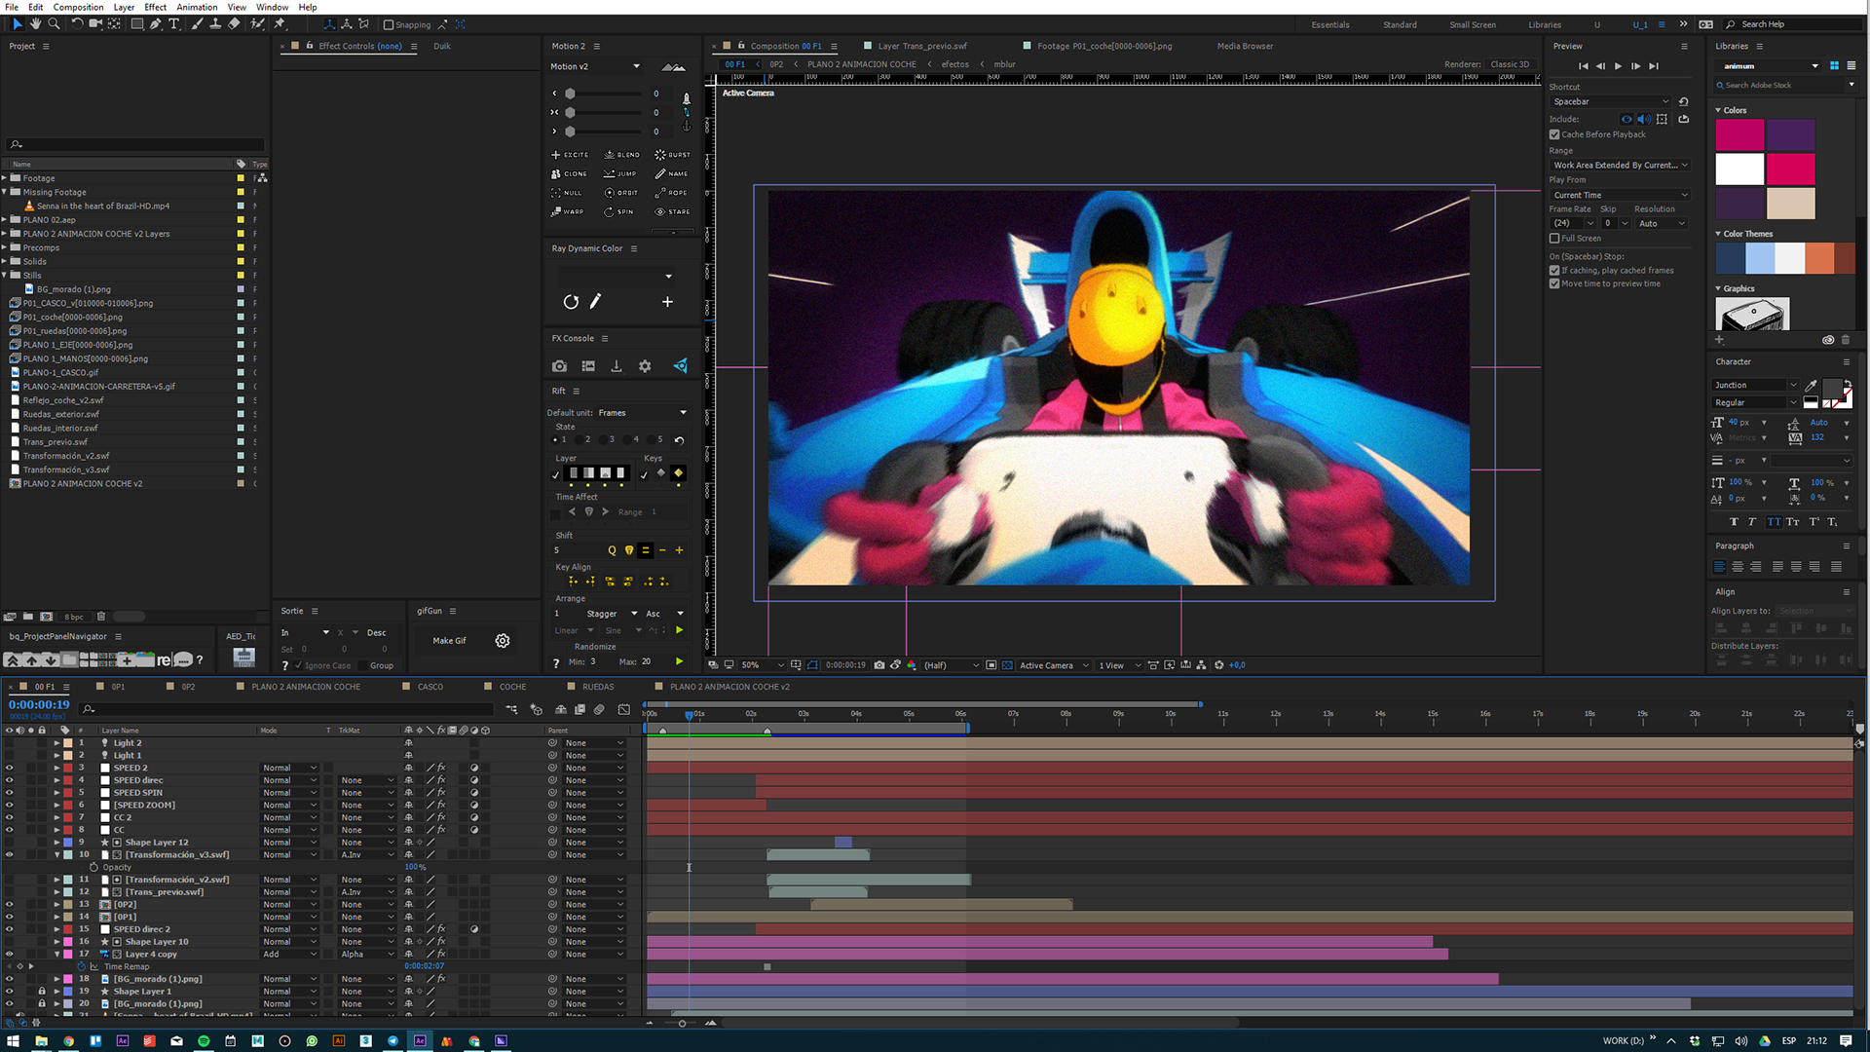Viewport: 1870px width, 1052px height.
Task: Select the Hand tool in toolbar
Action: pos(35,24)
